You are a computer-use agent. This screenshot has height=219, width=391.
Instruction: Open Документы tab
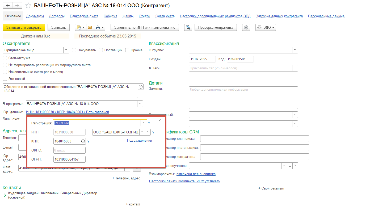35,16
